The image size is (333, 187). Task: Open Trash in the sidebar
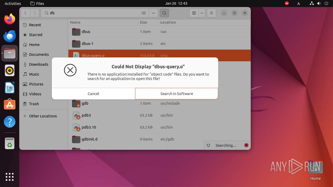point(44,104)
